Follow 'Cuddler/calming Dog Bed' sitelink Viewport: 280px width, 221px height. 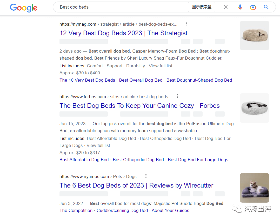click(x=122, y=210)
